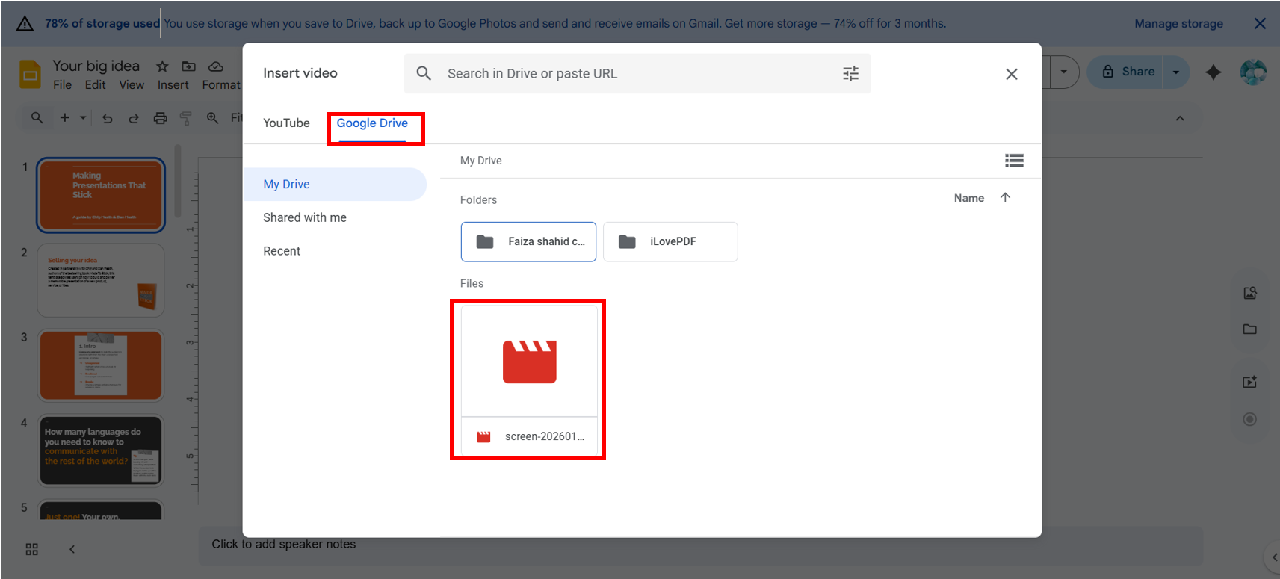Open Google Slides home logo
This screenshot has height=579, width=1280.
click(x=31, y=74)
